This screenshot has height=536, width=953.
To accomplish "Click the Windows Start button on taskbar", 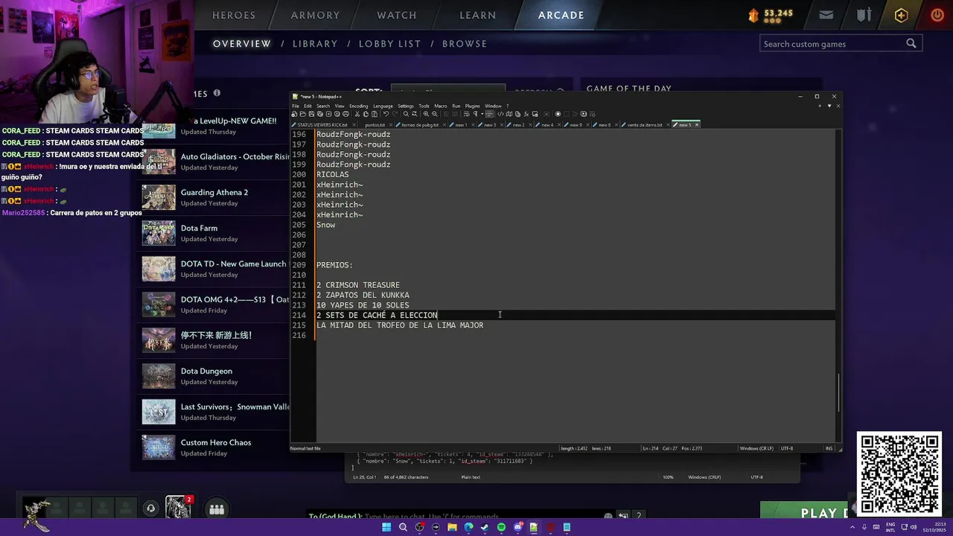I will click(386, 527).
